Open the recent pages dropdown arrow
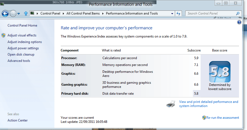Screen dimensions: 247x130 coord(19,14)
